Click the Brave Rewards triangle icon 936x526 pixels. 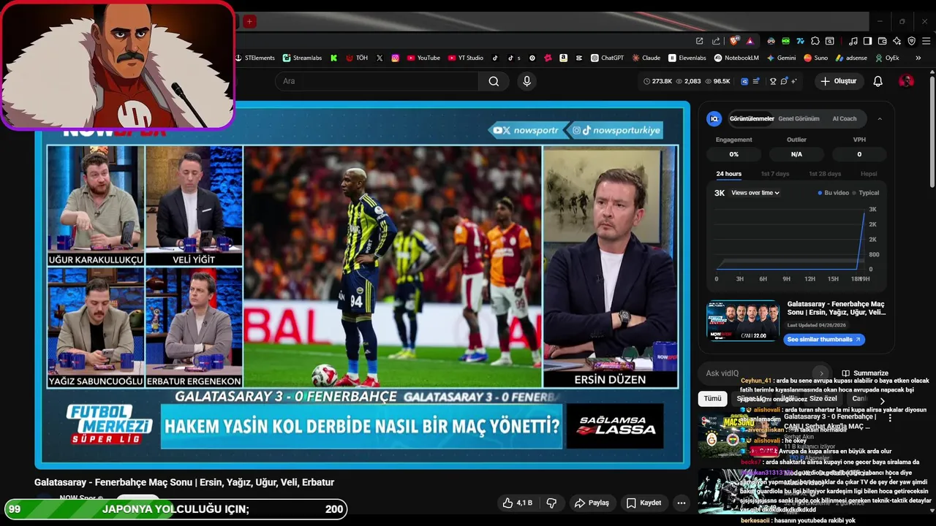(750, 41)
